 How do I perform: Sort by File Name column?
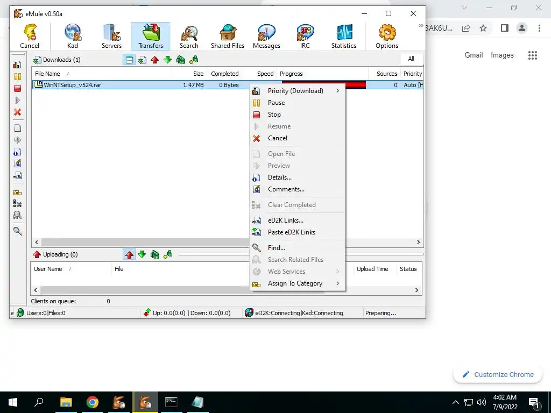102,74
